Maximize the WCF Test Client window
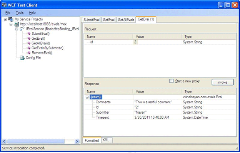Screen dimensions: 240x153 [x=228, y=5]
